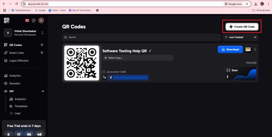This screenshot has width=272, height=137.
Task: Open the Domains section
Action: tap(15, 83)
